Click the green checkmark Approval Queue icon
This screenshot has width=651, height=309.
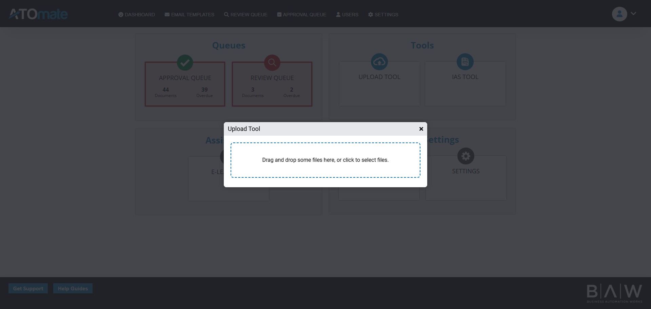[185, 62]
